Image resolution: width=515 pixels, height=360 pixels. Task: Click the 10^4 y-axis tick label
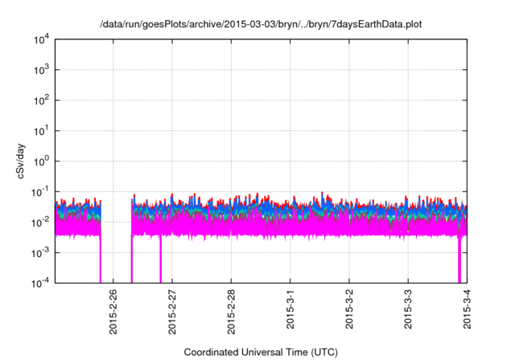tap(41, 40)
